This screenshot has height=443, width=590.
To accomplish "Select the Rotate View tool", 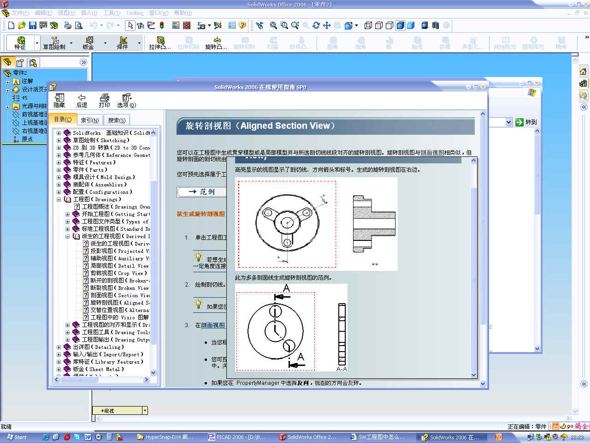I will tap(316, 25).
